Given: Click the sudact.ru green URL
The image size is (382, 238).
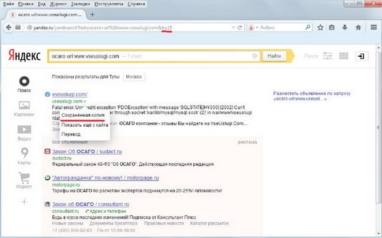Looking at the screenshot, I should 62,158.
